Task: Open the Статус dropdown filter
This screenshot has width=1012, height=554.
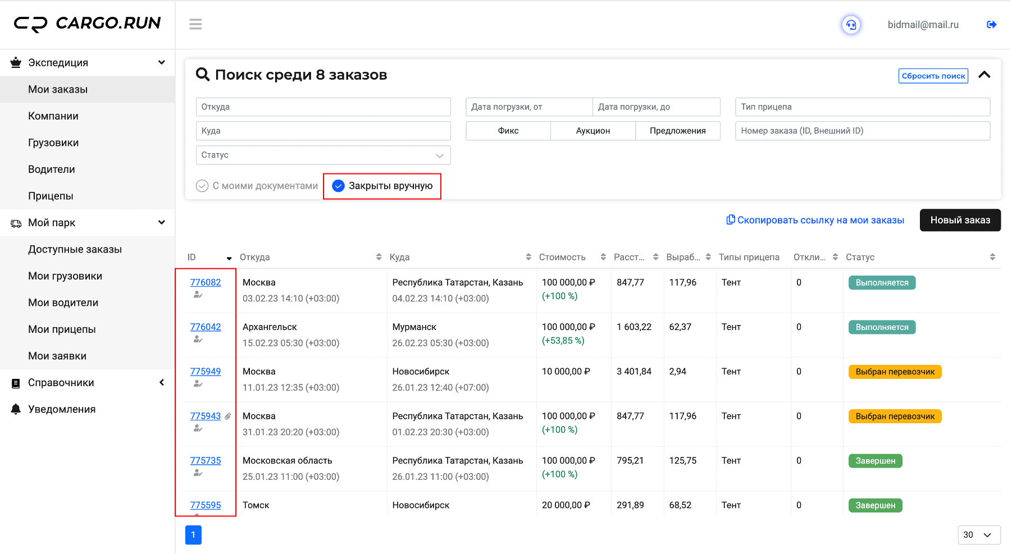Action: 323,155
